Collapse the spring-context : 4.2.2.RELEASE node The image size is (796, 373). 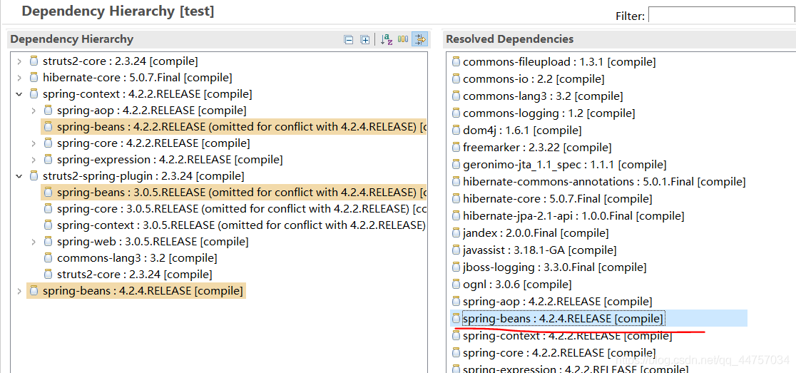[x=19, y=94]
